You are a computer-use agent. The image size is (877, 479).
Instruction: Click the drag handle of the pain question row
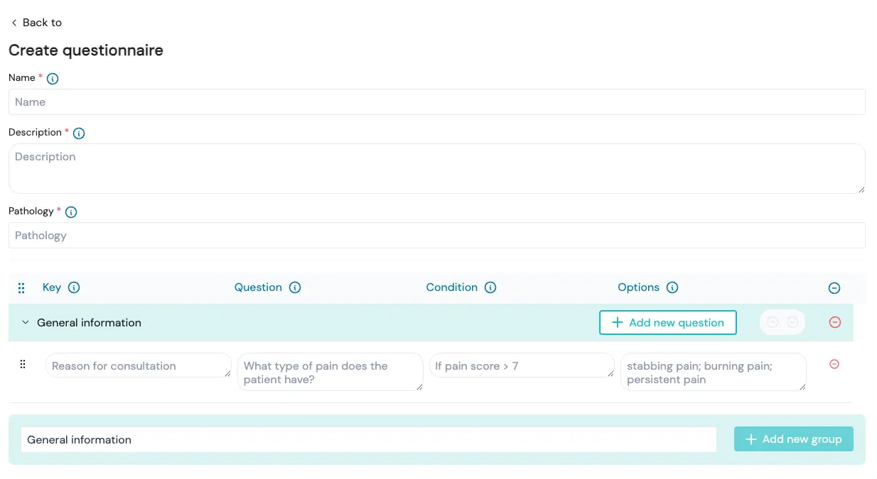(x=22, y=364)
